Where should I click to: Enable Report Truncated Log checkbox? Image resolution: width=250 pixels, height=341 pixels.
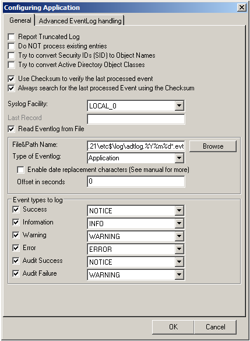click(x=11, y=37)
